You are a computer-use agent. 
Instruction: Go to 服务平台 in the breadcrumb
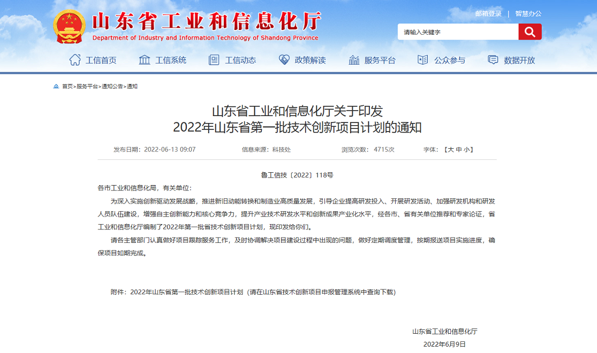click(x=87, y=86)
